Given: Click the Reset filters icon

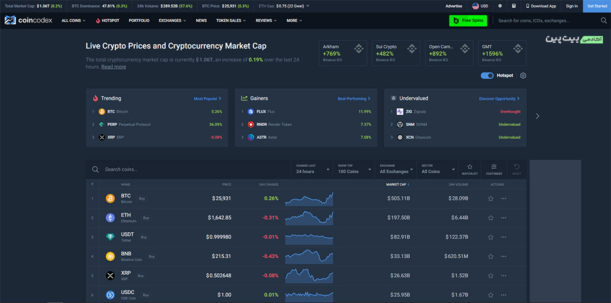Looking at the screenshot, I should pyautogui.click(x=517, y=170).
